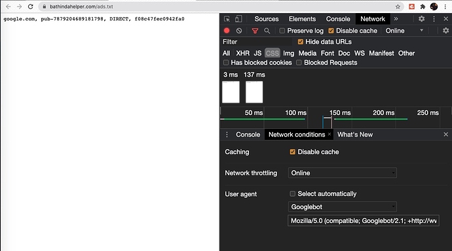The image size is (452, 251).
Task: Bookmark this page with star icon
Action: click(x=398, y=7)
